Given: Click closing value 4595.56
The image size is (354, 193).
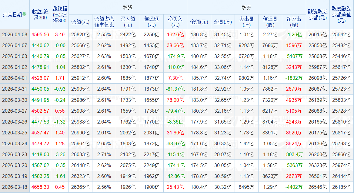Looking at the screenshot, I should (x=40, y=35).
